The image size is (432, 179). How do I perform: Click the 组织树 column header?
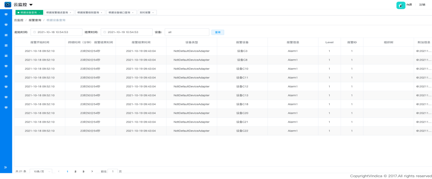[388, 42]
